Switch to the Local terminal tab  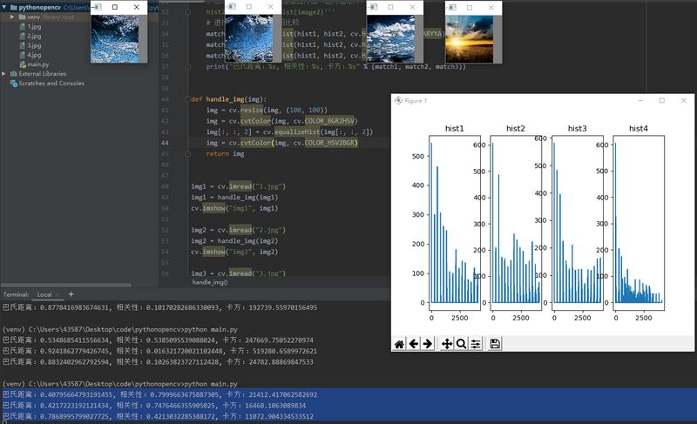click(x=44, y=295)
